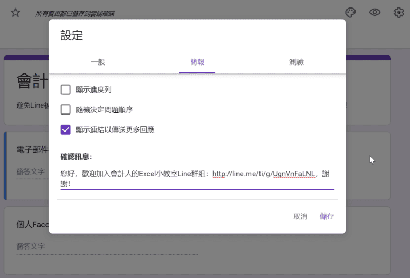
Task: Click the 確認訊息 label
Action: tap(76, 157)
